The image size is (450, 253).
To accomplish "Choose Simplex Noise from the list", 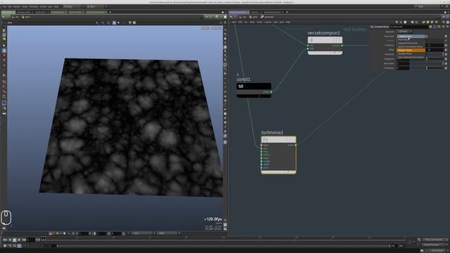I will coord(411,53).
